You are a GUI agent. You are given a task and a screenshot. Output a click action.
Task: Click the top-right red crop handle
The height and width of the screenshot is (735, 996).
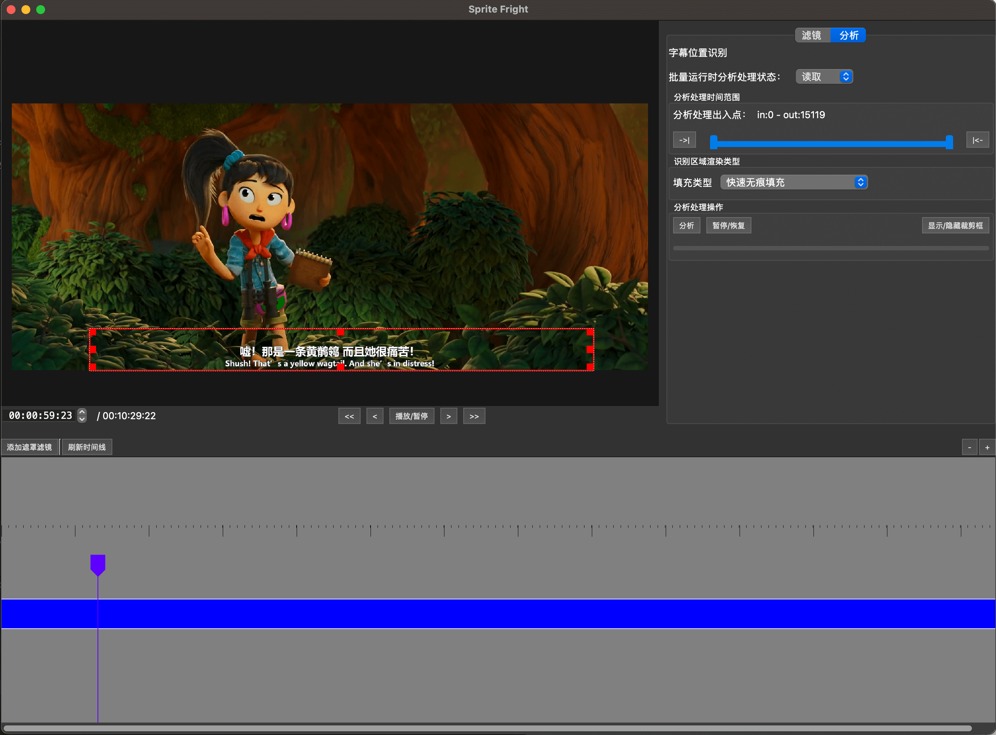(590, 332)
